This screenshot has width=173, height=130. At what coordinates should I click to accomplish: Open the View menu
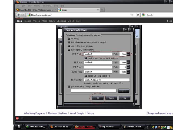29,6
